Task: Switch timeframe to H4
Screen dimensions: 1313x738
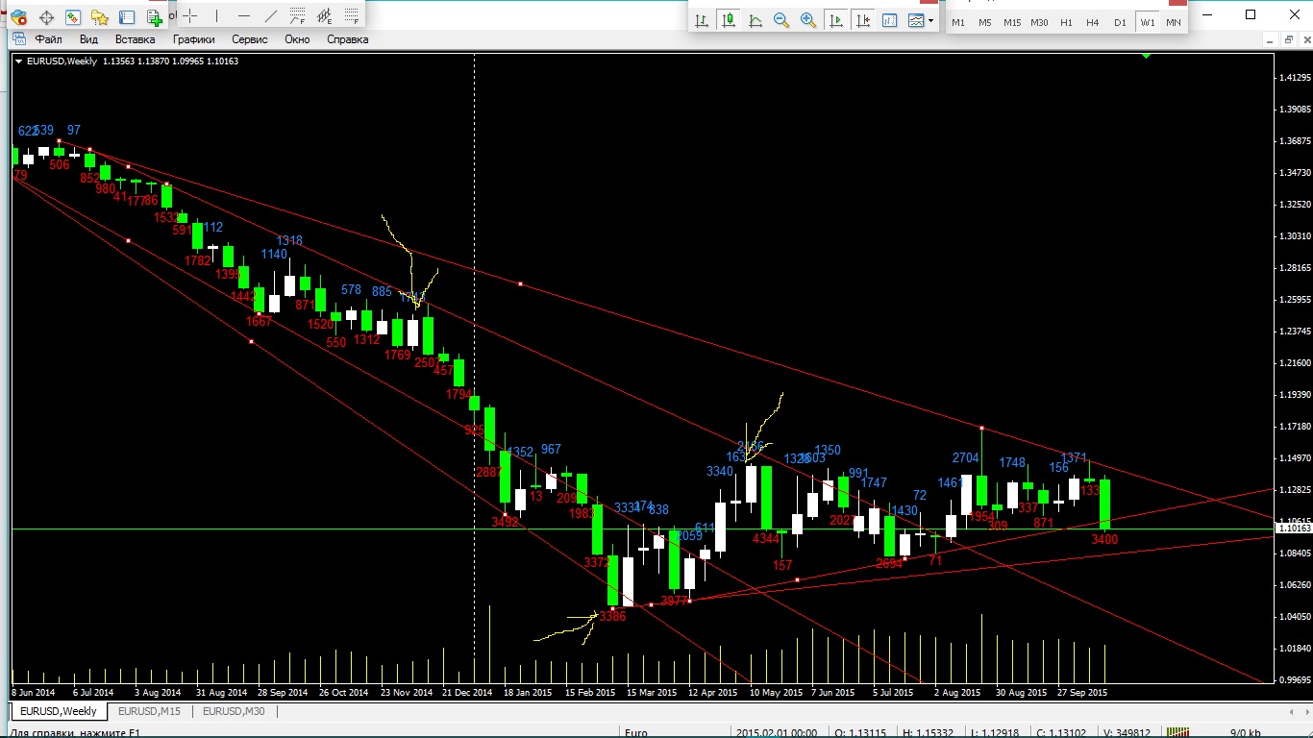Action: point(1093,22)
